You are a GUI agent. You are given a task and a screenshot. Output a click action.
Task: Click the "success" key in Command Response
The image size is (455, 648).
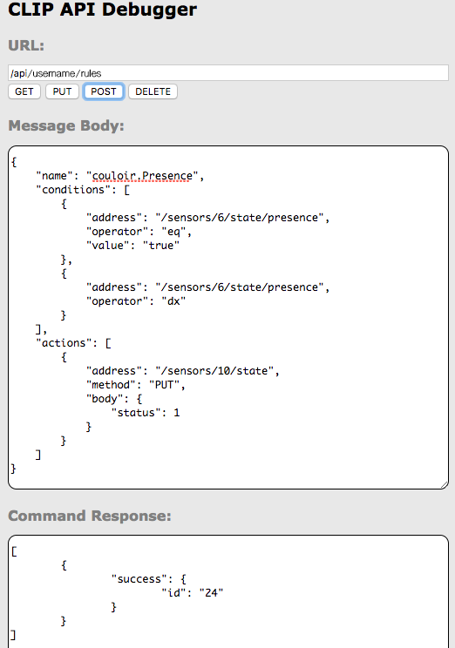pyautogui.click(x=139, y=579)
